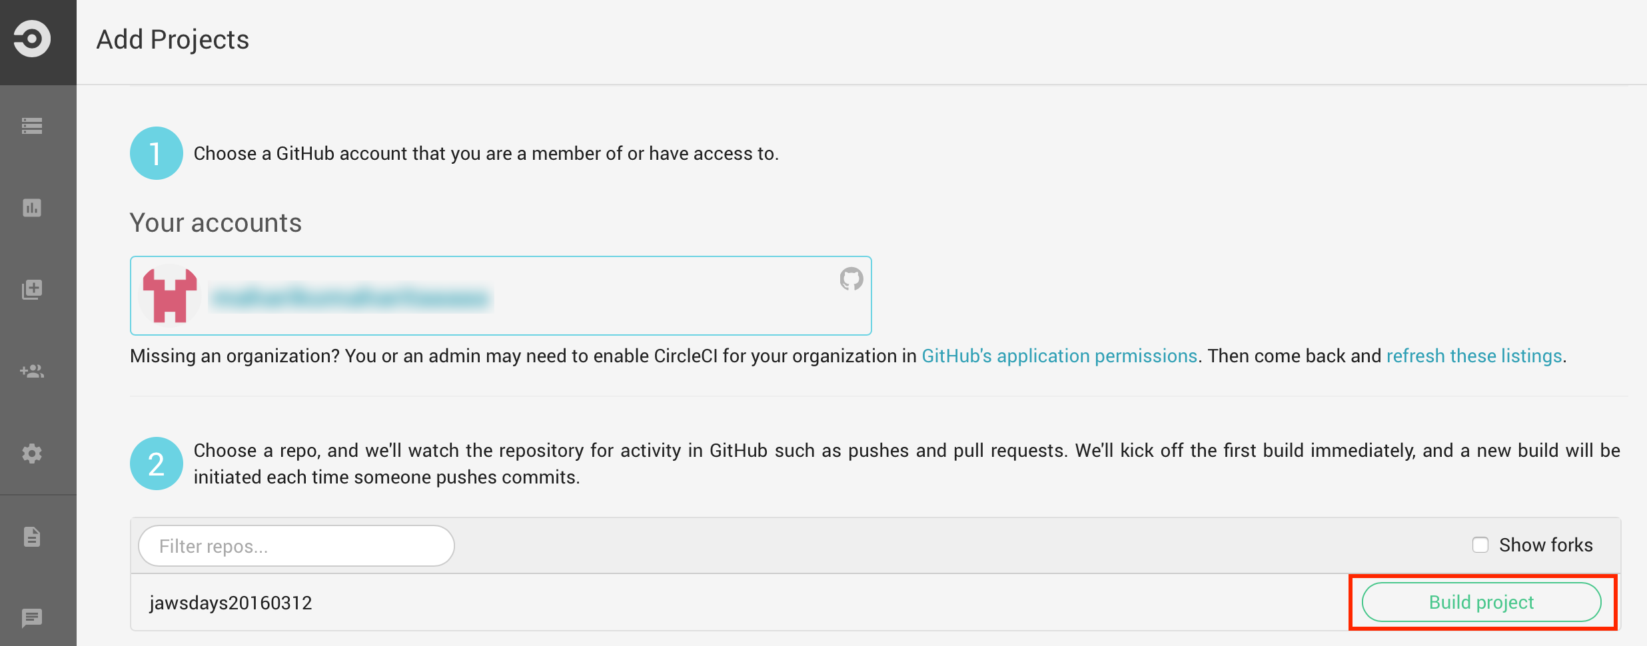Click the CircleCI logo in the sidebar
1647x646 pixels.
(x=32, y=39)
